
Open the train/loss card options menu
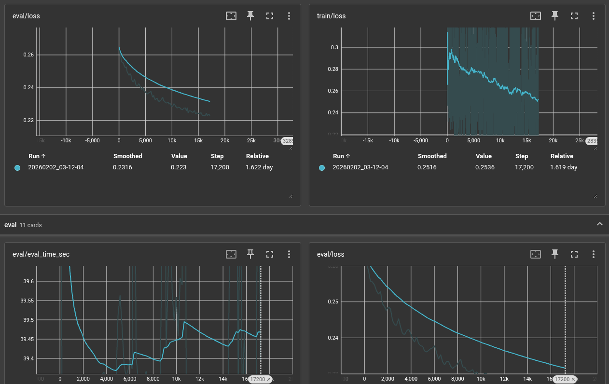(x=594, y=16)
